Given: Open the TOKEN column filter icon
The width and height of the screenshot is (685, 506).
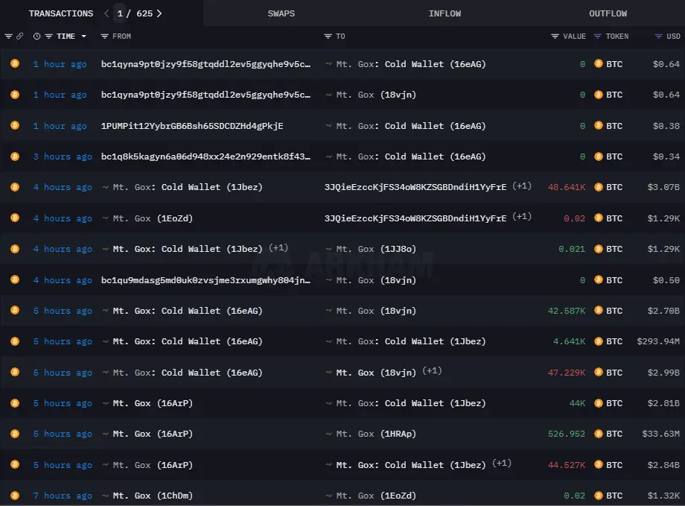Looking at the screenshot, I should (x=597, y=37).
